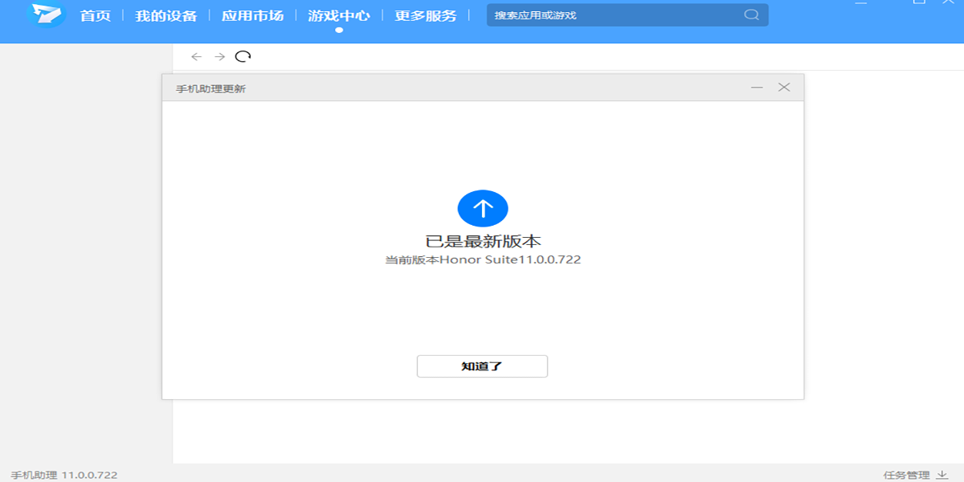Click the 手机助理更新 dialog title
Viewport: 964px width, 482px height.
coord(211,88)
